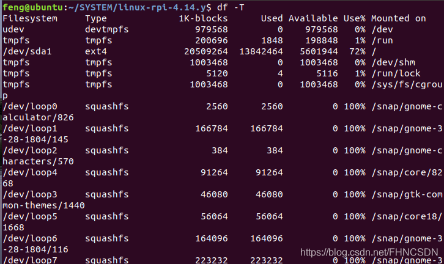
Task: Click the '/sys/fs/cgrou' mount point text
Action: [x=407, y=85]
